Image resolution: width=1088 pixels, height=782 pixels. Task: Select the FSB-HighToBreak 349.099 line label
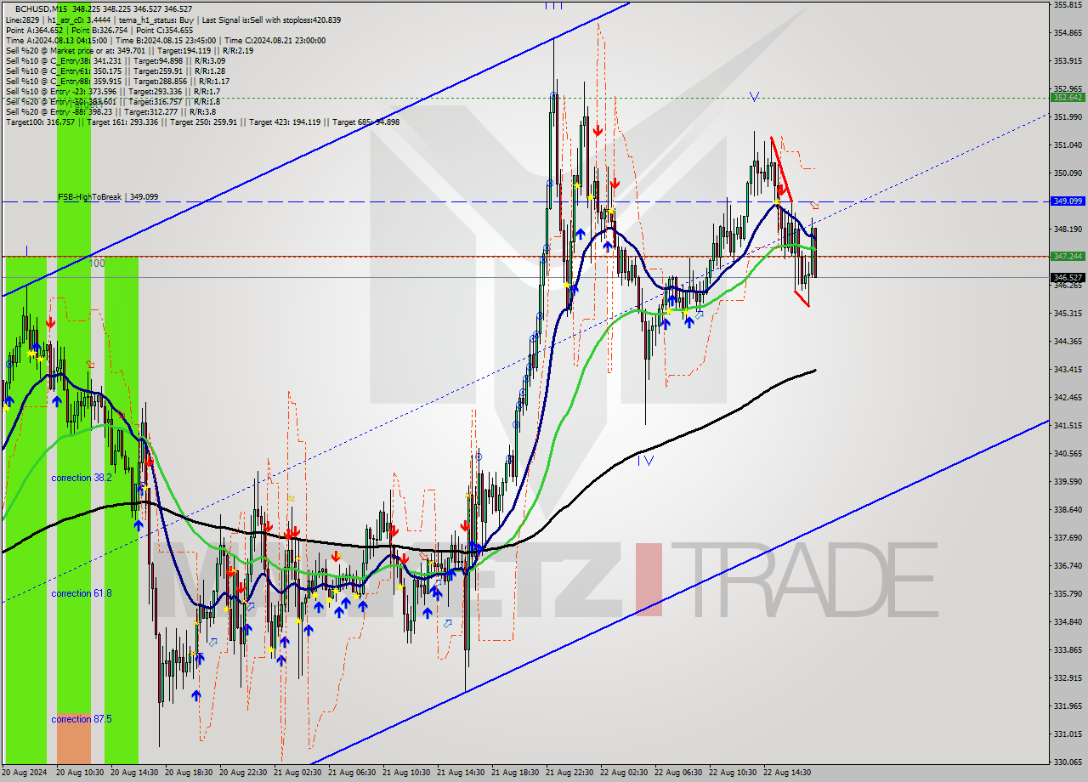(x=108, y=197)
